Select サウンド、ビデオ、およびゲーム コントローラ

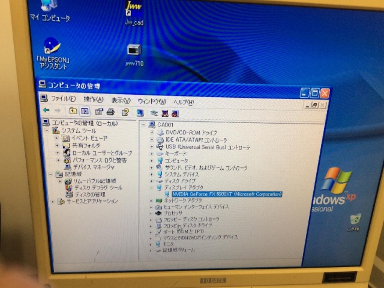[x=206, y=168]
